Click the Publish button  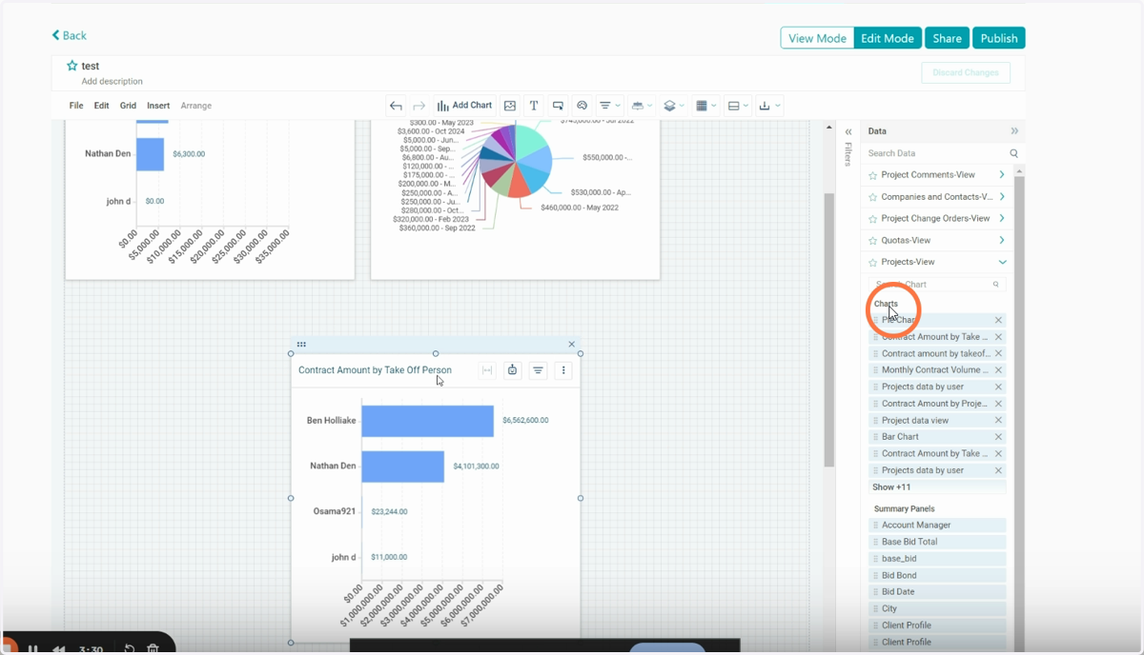point(999,38)
